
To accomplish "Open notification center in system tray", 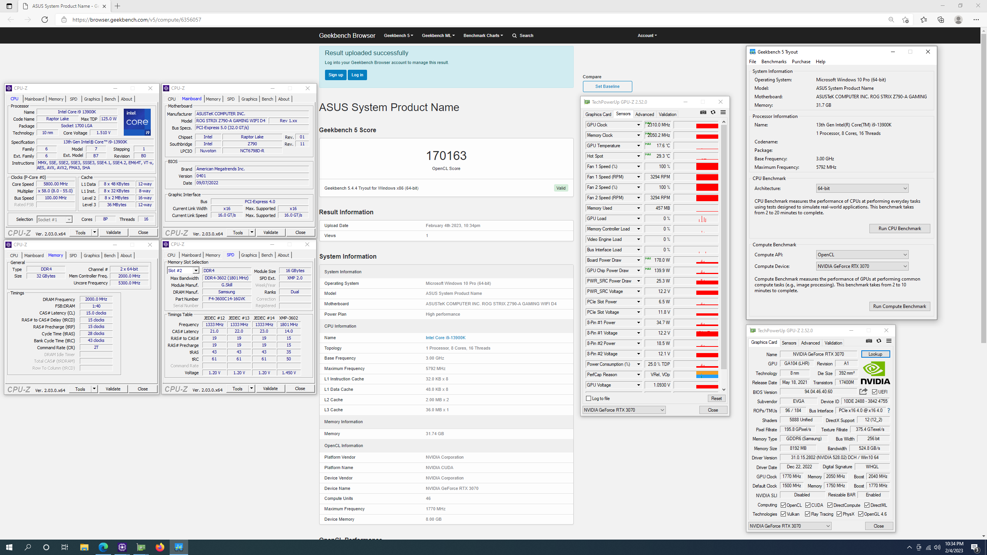I will point(975,547).
